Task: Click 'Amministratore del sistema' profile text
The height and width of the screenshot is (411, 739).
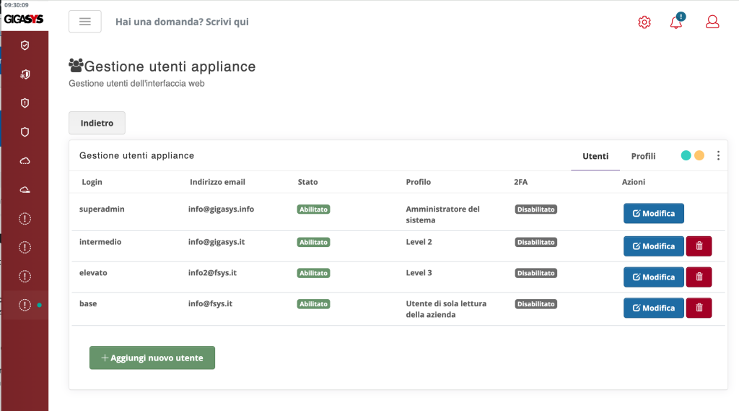Action: (x=442, y=215)
